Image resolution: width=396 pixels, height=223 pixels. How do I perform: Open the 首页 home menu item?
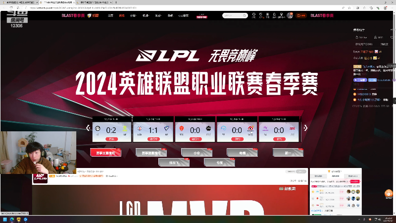point(110,16)
